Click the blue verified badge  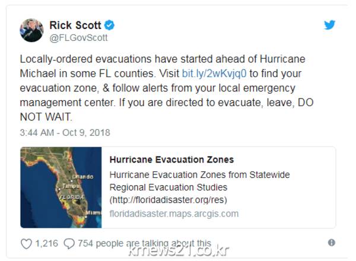point(110,25)
